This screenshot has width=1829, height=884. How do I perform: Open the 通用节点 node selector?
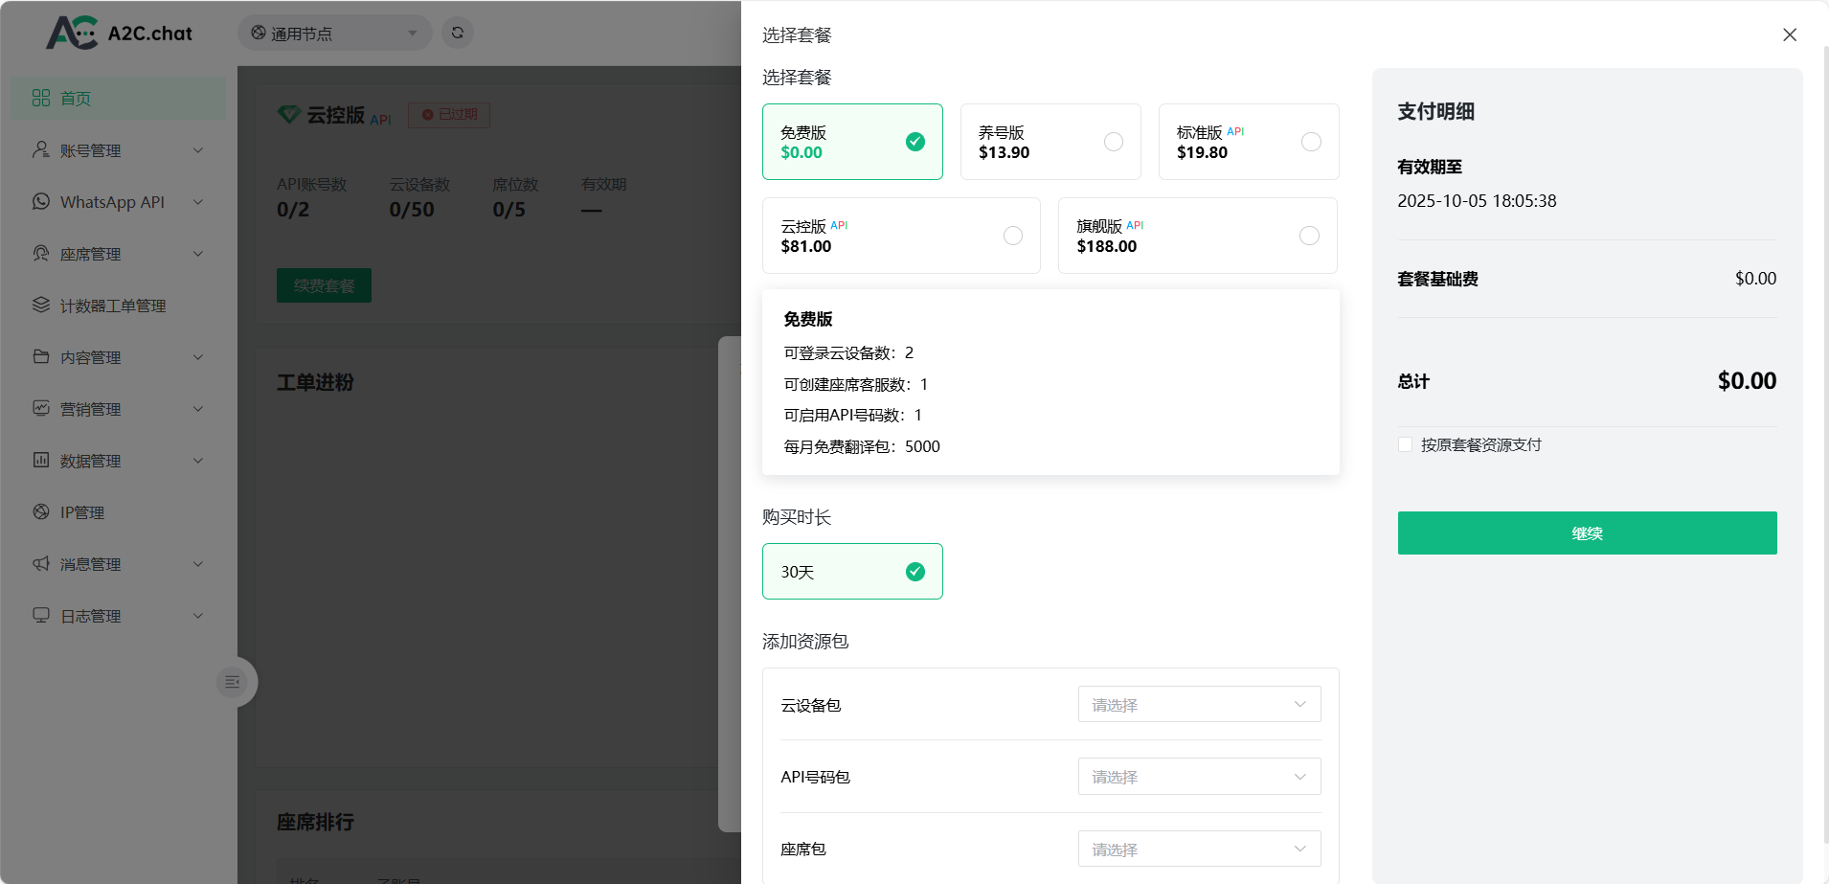(x=334, y=34)
